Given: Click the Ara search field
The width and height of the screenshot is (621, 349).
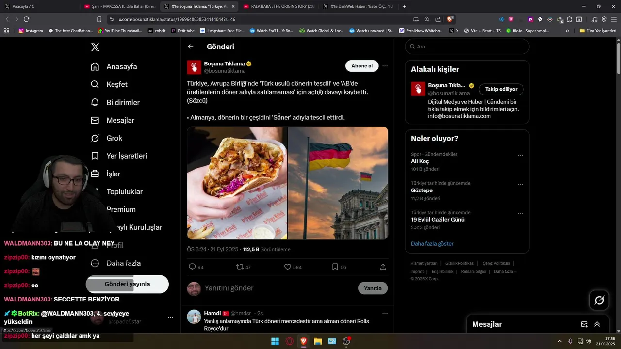Looking at the screenshot, I should [467, 47].
